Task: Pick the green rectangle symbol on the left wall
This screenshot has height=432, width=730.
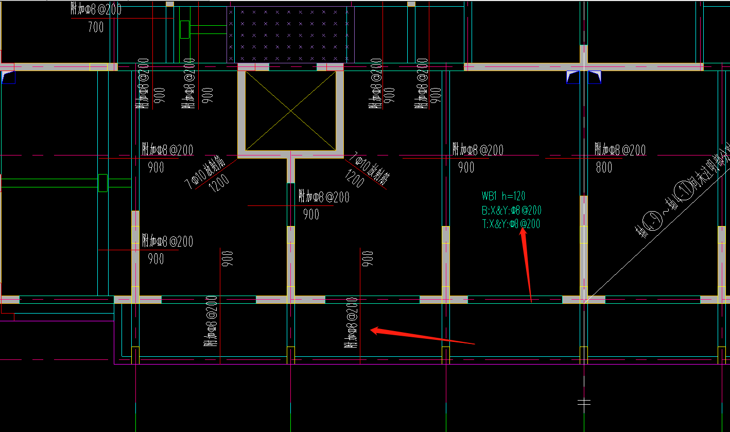Action: (102, 183)
